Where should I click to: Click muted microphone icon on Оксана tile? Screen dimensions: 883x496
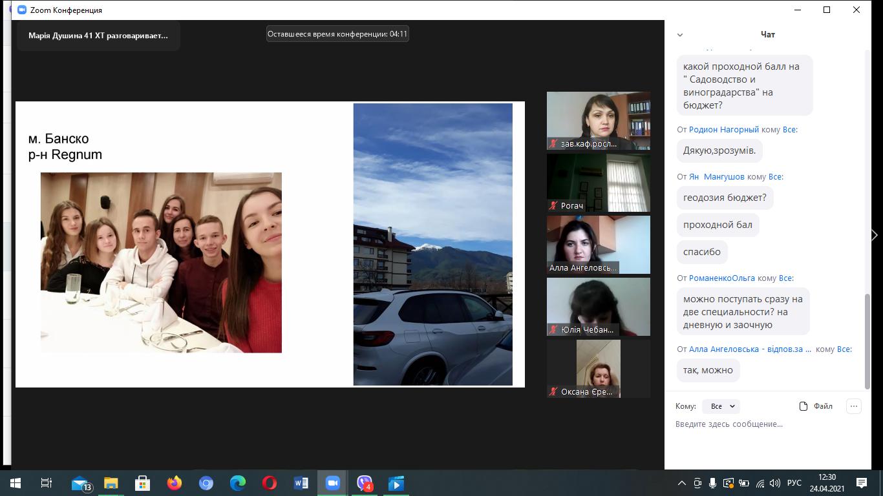click(x=553, y=392)
